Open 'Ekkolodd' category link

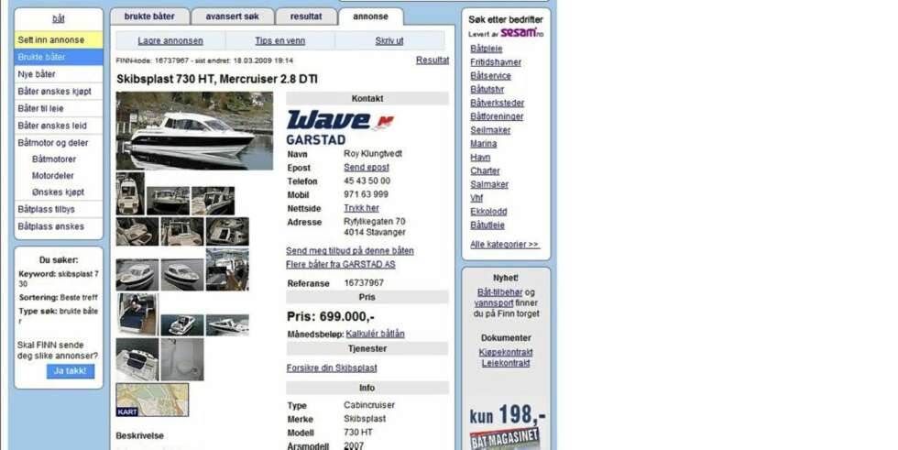488,212
